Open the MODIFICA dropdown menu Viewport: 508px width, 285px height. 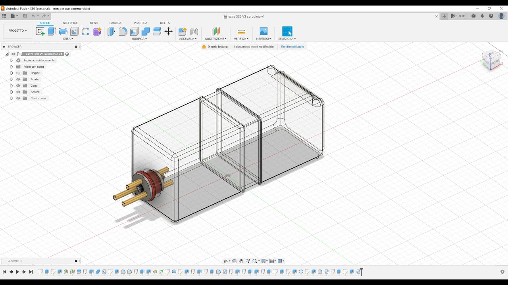(139, 39)
